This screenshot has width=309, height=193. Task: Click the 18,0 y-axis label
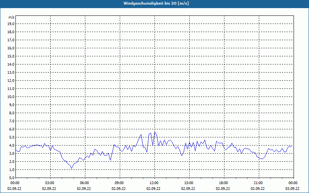(11, 32)
